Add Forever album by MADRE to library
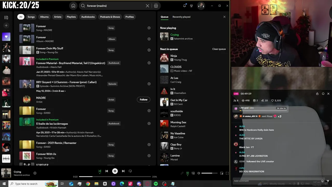The width and height of the screenshot is (332, 187). point(149,39)
